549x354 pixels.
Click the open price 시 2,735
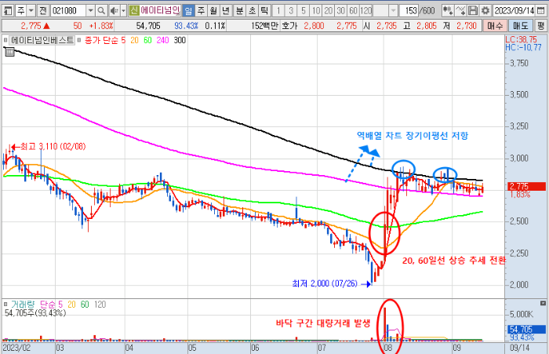tap(387, 26)
